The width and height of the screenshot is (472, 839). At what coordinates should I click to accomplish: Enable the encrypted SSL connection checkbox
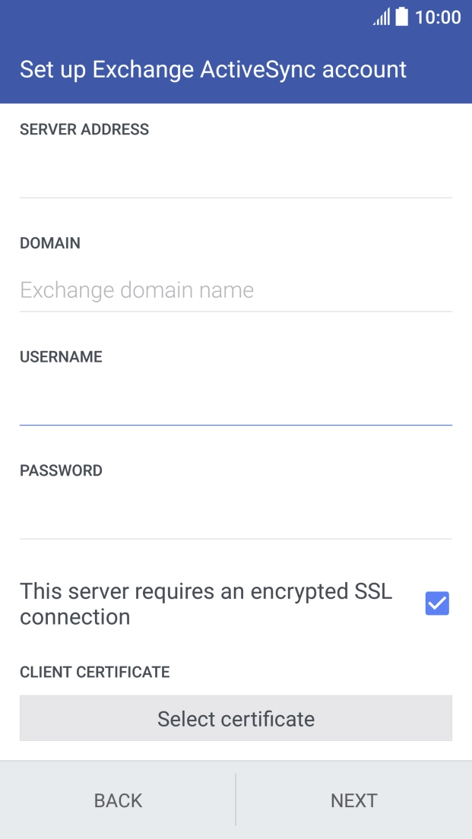point(436,603)
